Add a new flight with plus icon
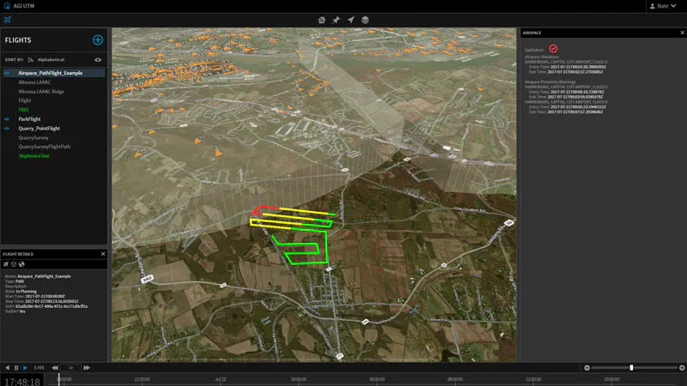 (x=98, y=39)
